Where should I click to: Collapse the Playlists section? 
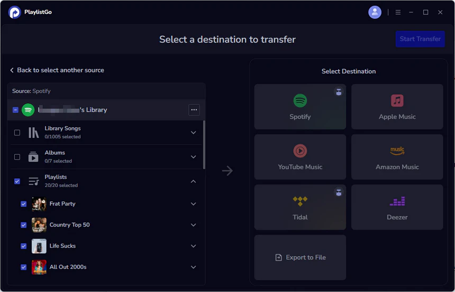(193, 181)
